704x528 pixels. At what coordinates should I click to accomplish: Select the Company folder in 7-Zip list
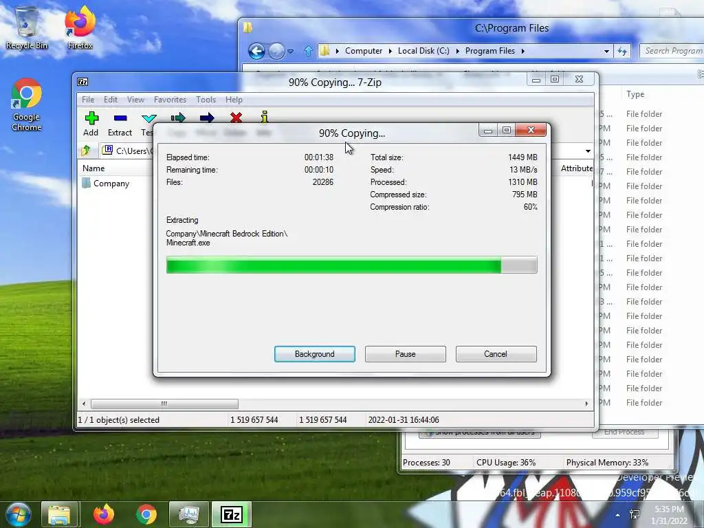[x=106, y=183]
